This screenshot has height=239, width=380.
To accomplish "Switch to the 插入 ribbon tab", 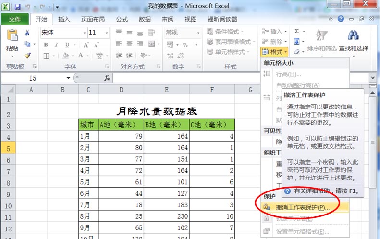I will pyautogui.click(x=64, y=19).
